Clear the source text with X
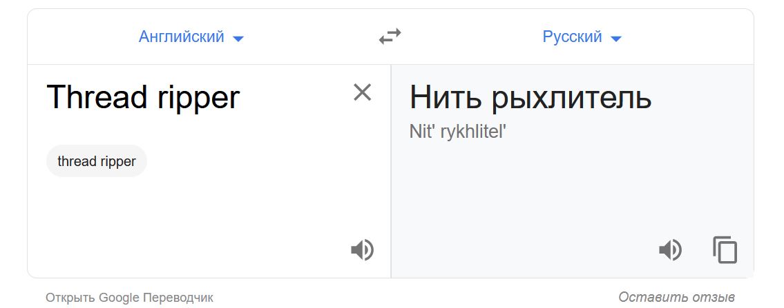This screenshot has height=308, width=784. pyautogui.click(x=362, y=92)
